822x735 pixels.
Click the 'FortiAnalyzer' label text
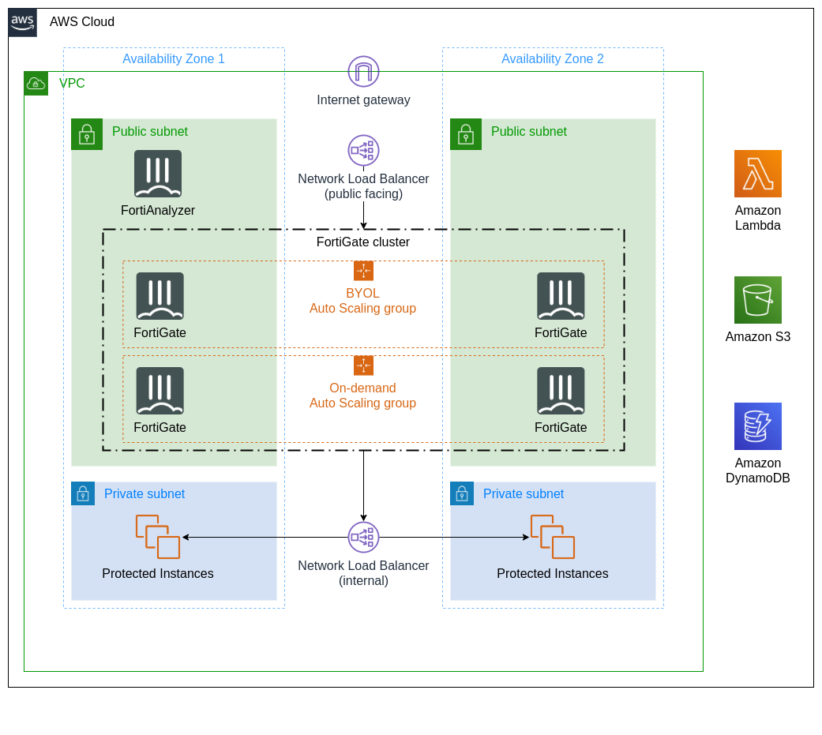[x=158, y=211]
